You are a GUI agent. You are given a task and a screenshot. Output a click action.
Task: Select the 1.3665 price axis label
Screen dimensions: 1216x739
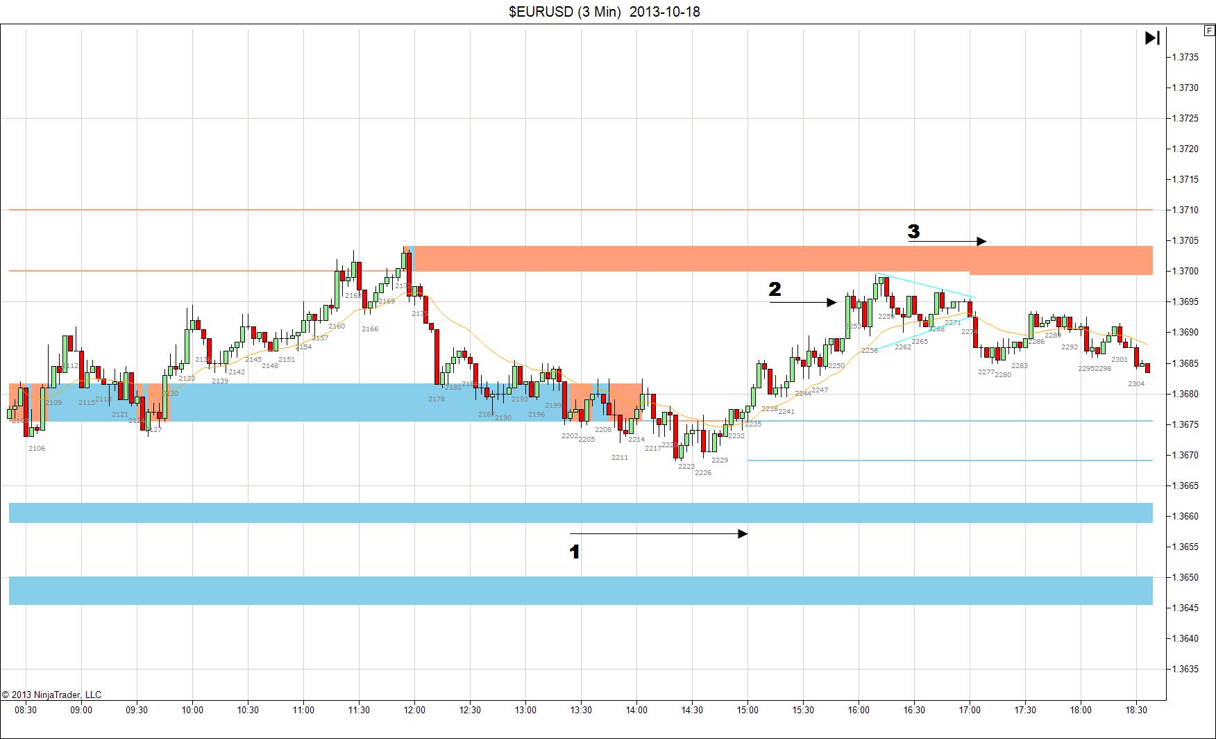pos(1185,485)
